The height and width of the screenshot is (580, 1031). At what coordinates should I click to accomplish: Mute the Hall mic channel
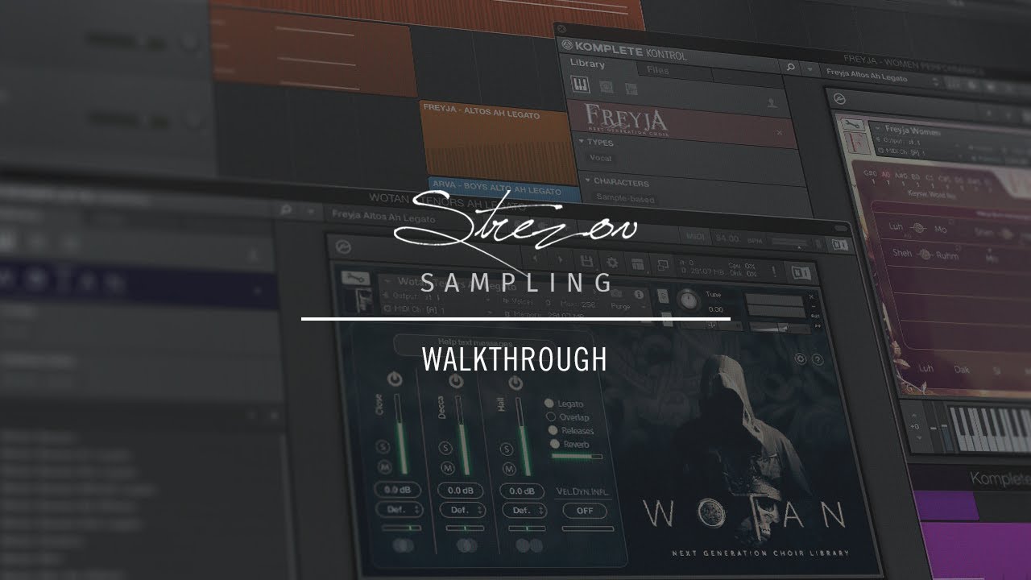[x=507, y=468]
